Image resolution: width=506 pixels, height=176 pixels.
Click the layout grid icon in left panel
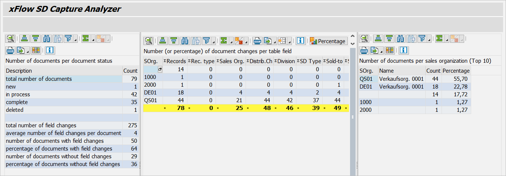[x=36, y=50]
